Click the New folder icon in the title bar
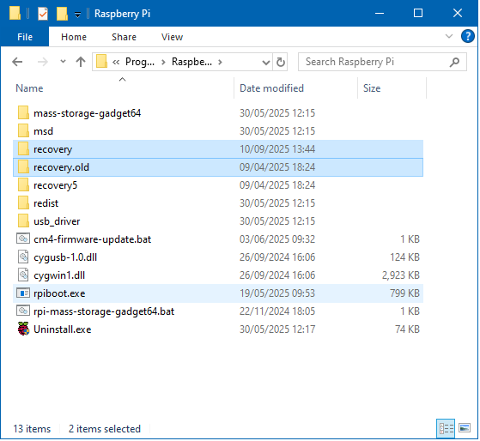 (x=62, y=14)
